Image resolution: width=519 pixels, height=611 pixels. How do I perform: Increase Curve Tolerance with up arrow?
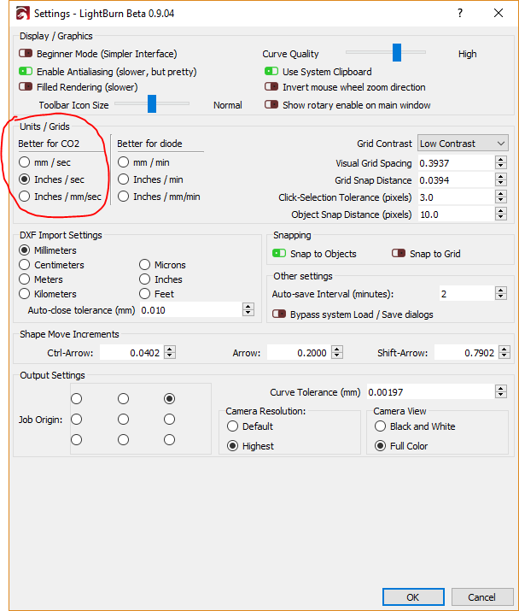[501, 388]
